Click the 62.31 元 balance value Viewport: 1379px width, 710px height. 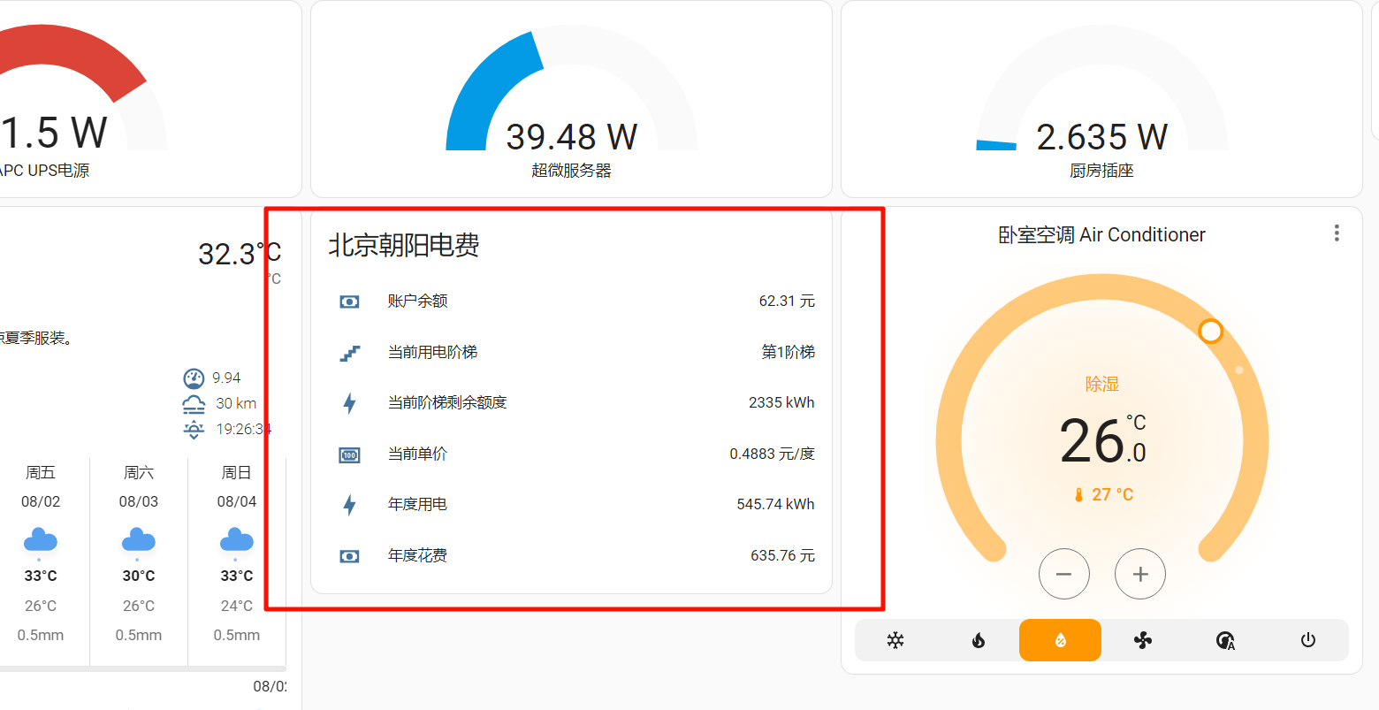[x=787, y=301]
